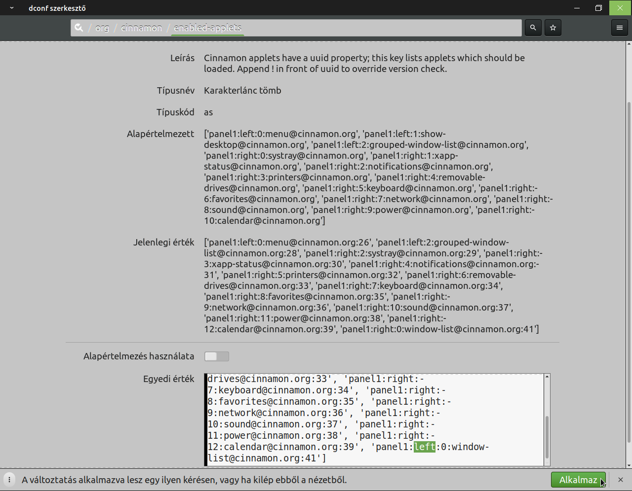632x491 pixels.
Task: Click the main window vertical scrollbar
Action: pyautogui.click(x=629, y=271)
